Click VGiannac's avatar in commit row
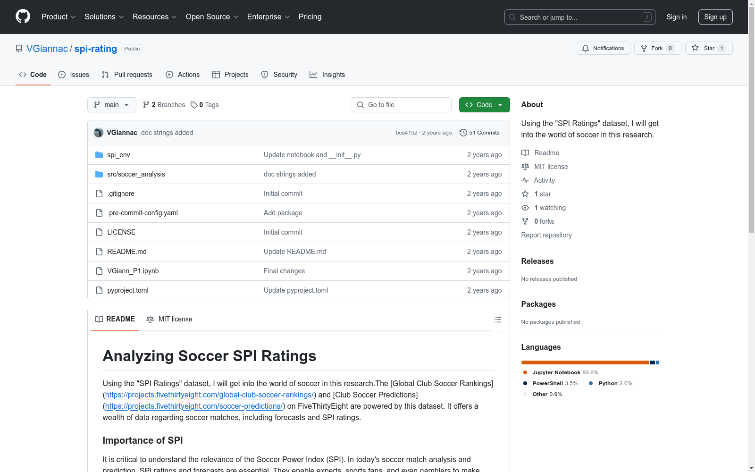This screenshot has height=472, width=755. point(99,133)
